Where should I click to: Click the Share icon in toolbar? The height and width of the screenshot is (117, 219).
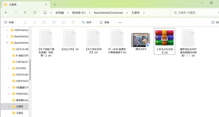pyautogui.click(x=64, y=22)
